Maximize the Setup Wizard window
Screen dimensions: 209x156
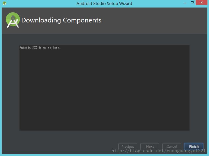192,3
